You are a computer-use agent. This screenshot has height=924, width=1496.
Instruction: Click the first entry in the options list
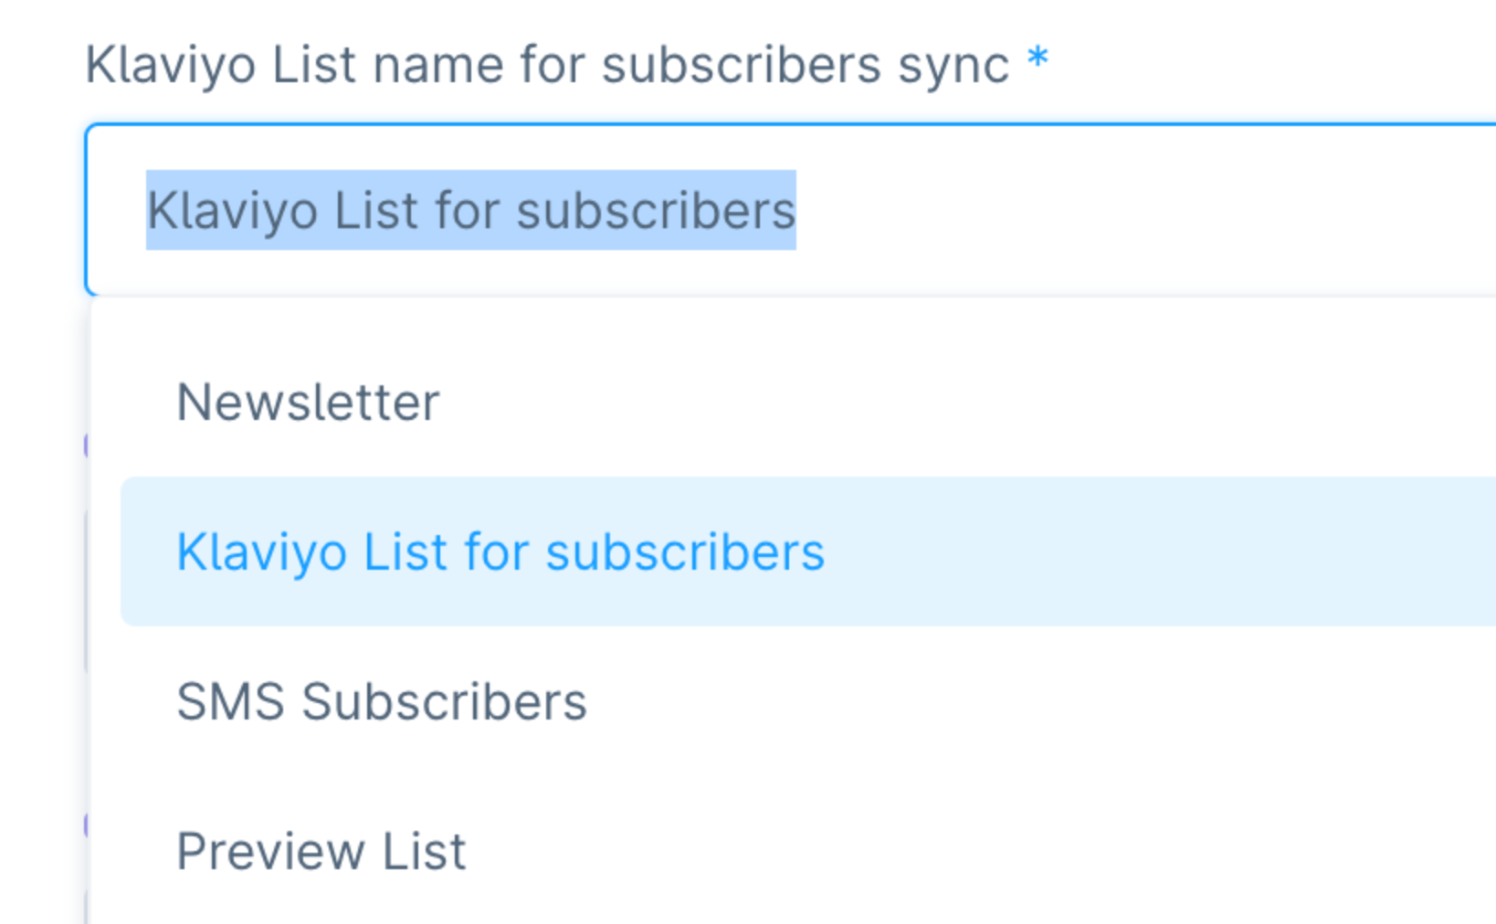pos(308,403)
